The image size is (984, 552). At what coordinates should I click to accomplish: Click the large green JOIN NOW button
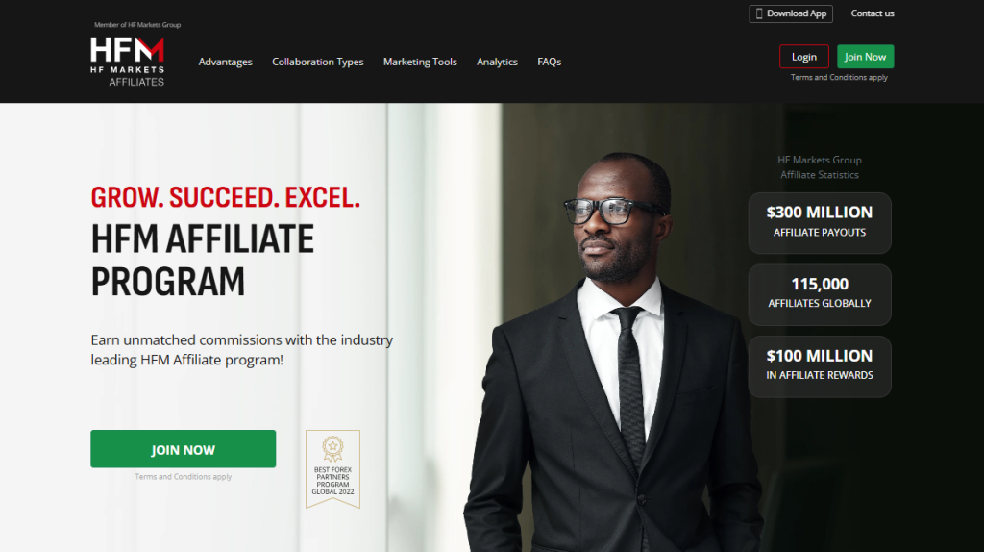[x=184, y=449]
